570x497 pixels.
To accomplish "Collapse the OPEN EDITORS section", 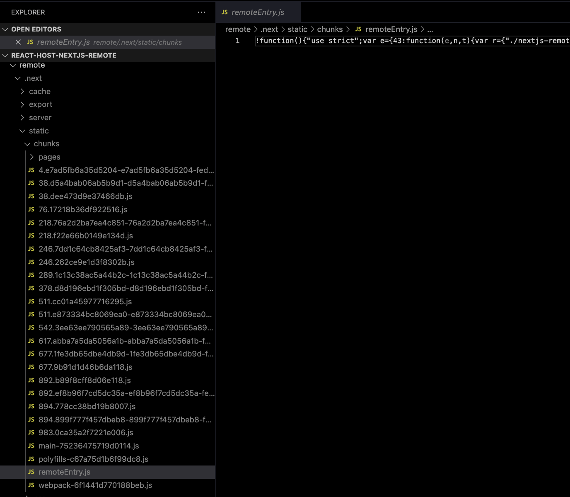I will click(x=5, y=29).
